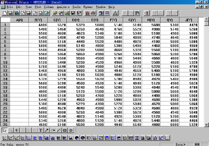Select the straight Arrow drawing tool
209x146 pixels.
47,130
